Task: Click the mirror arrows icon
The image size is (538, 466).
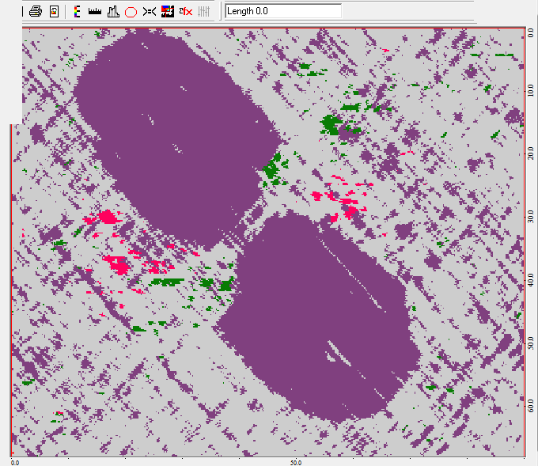Action: pos(149,12)
